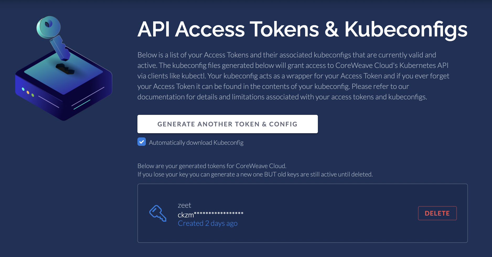Click the teal line on the box side

[x=82, y=105]
